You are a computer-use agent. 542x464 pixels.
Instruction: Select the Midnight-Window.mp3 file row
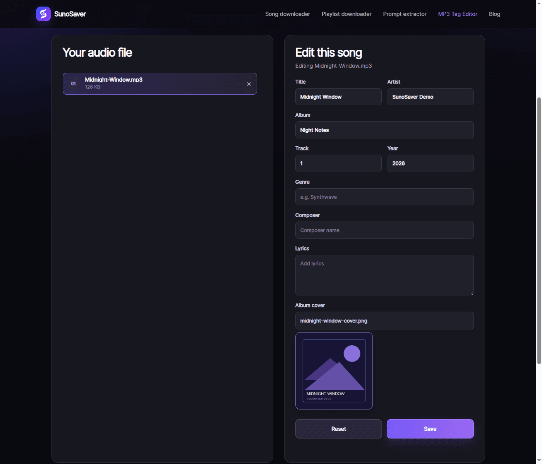pyautogui.click(x=160, y=84)
